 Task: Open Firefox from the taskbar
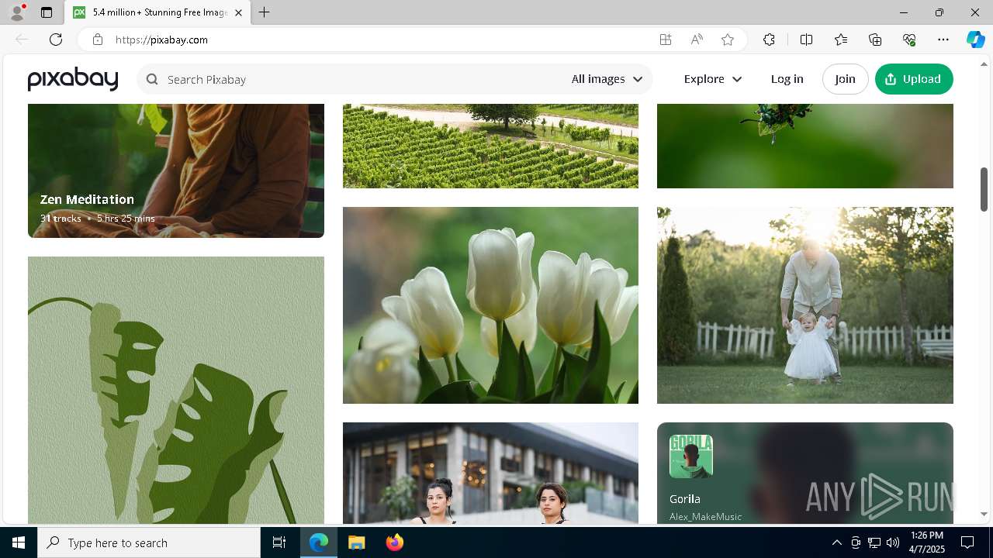tap(394, 542)
